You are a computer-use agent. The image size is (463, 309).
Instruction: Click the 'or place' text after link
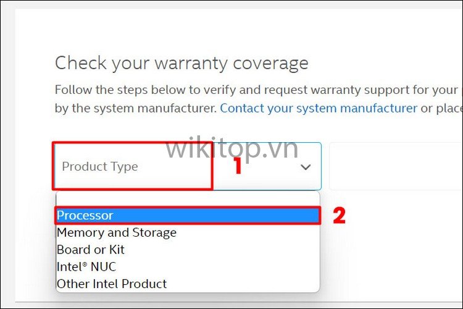pos(441,108)
